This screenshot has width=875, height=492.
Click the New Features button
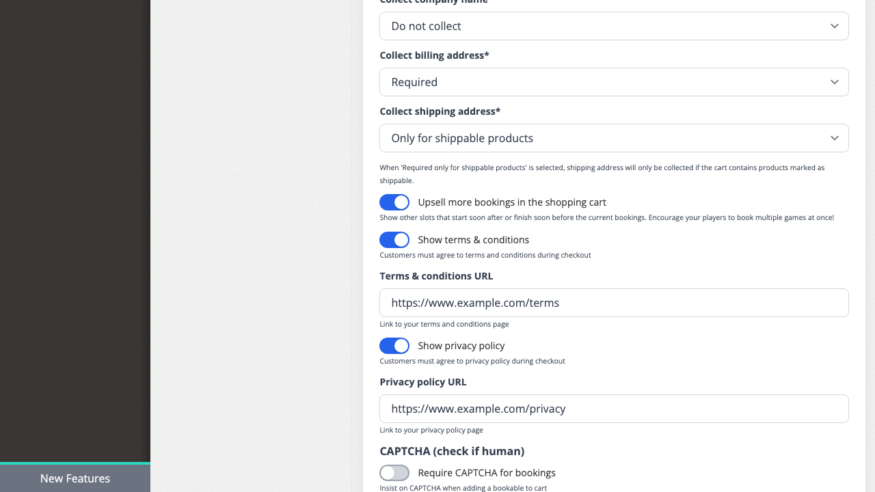pos(75,478)
